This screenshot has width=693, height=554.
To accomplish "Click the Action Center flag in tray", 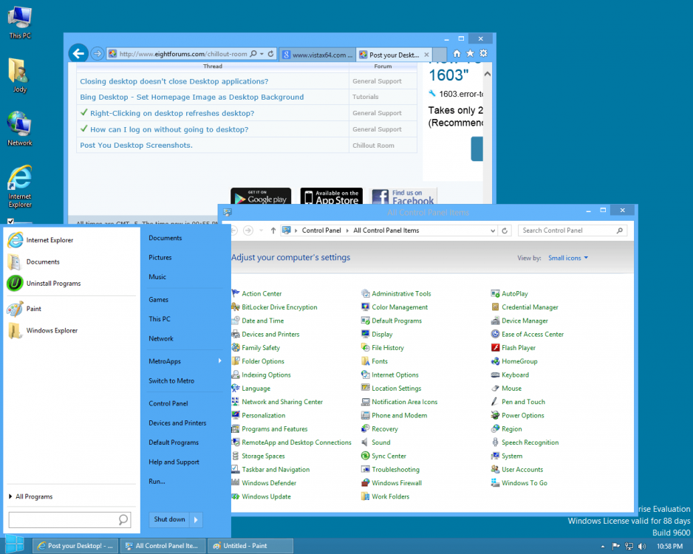I will [x=615, y=547].
